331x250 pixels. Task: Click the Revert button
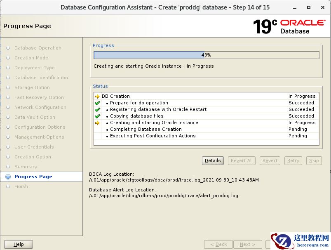[270, 160]
